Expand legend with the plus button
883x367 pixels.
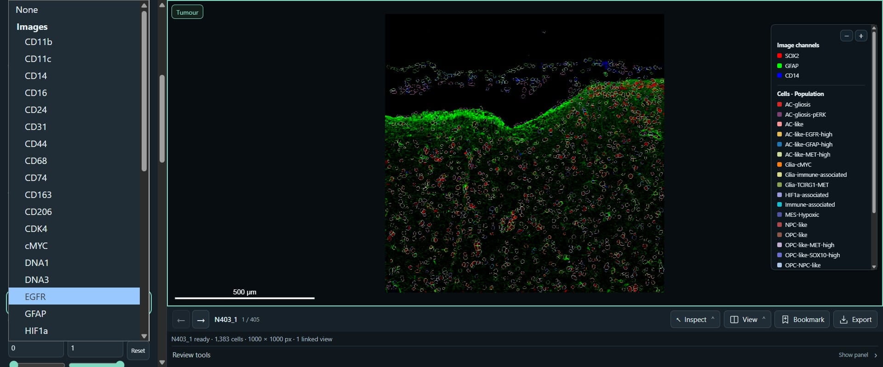[x=861, y=36]
